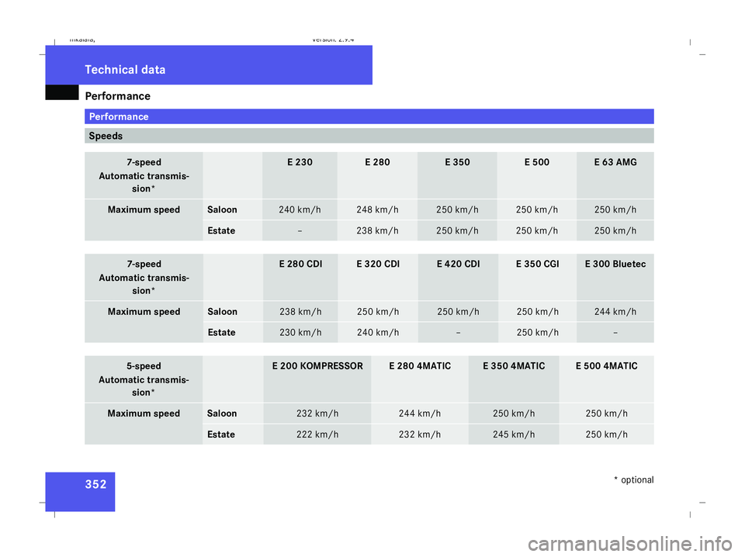This screenshot has width=745, height=557.
Task: Select the '5-speed Automatic transmission*' header cell
Action: [144, 379]
